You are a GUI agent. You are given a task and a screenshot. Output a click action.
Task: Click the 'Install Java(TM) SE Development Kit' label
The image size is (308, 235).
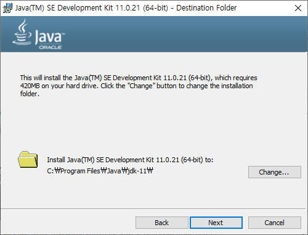(130, 160)
